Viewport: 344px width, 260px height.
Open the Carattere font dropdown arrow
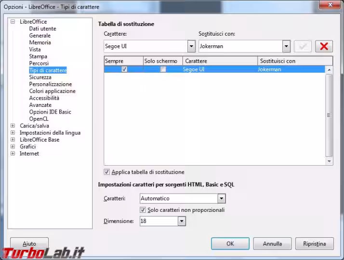[x=191, y=46]
